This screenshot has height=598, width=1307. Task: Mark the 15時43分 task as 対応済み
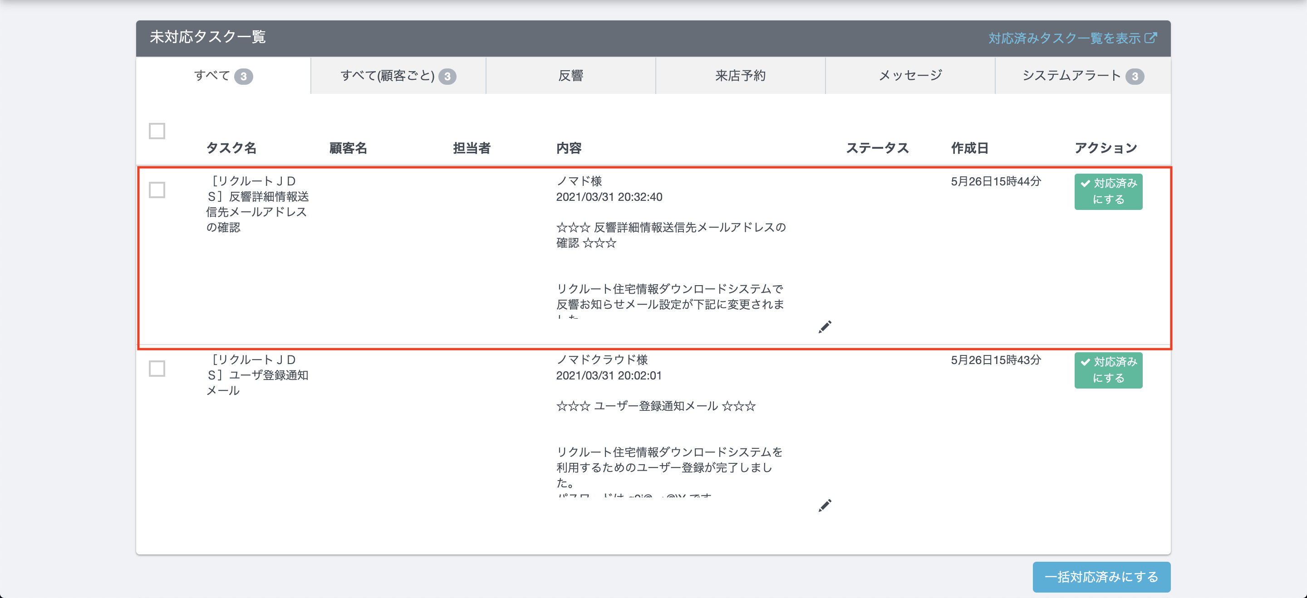[x=1108, y=370]
